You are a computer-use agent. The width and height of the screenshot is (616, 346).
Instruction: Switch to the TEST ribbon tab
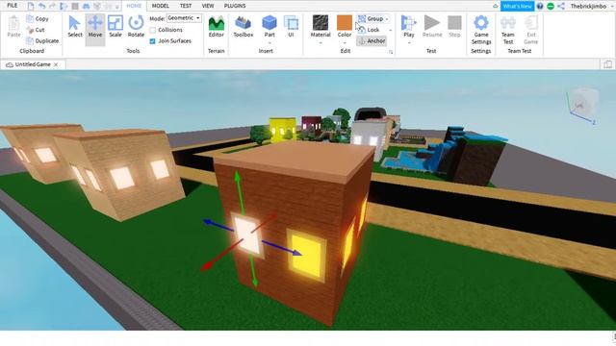[x=186, y=6]
